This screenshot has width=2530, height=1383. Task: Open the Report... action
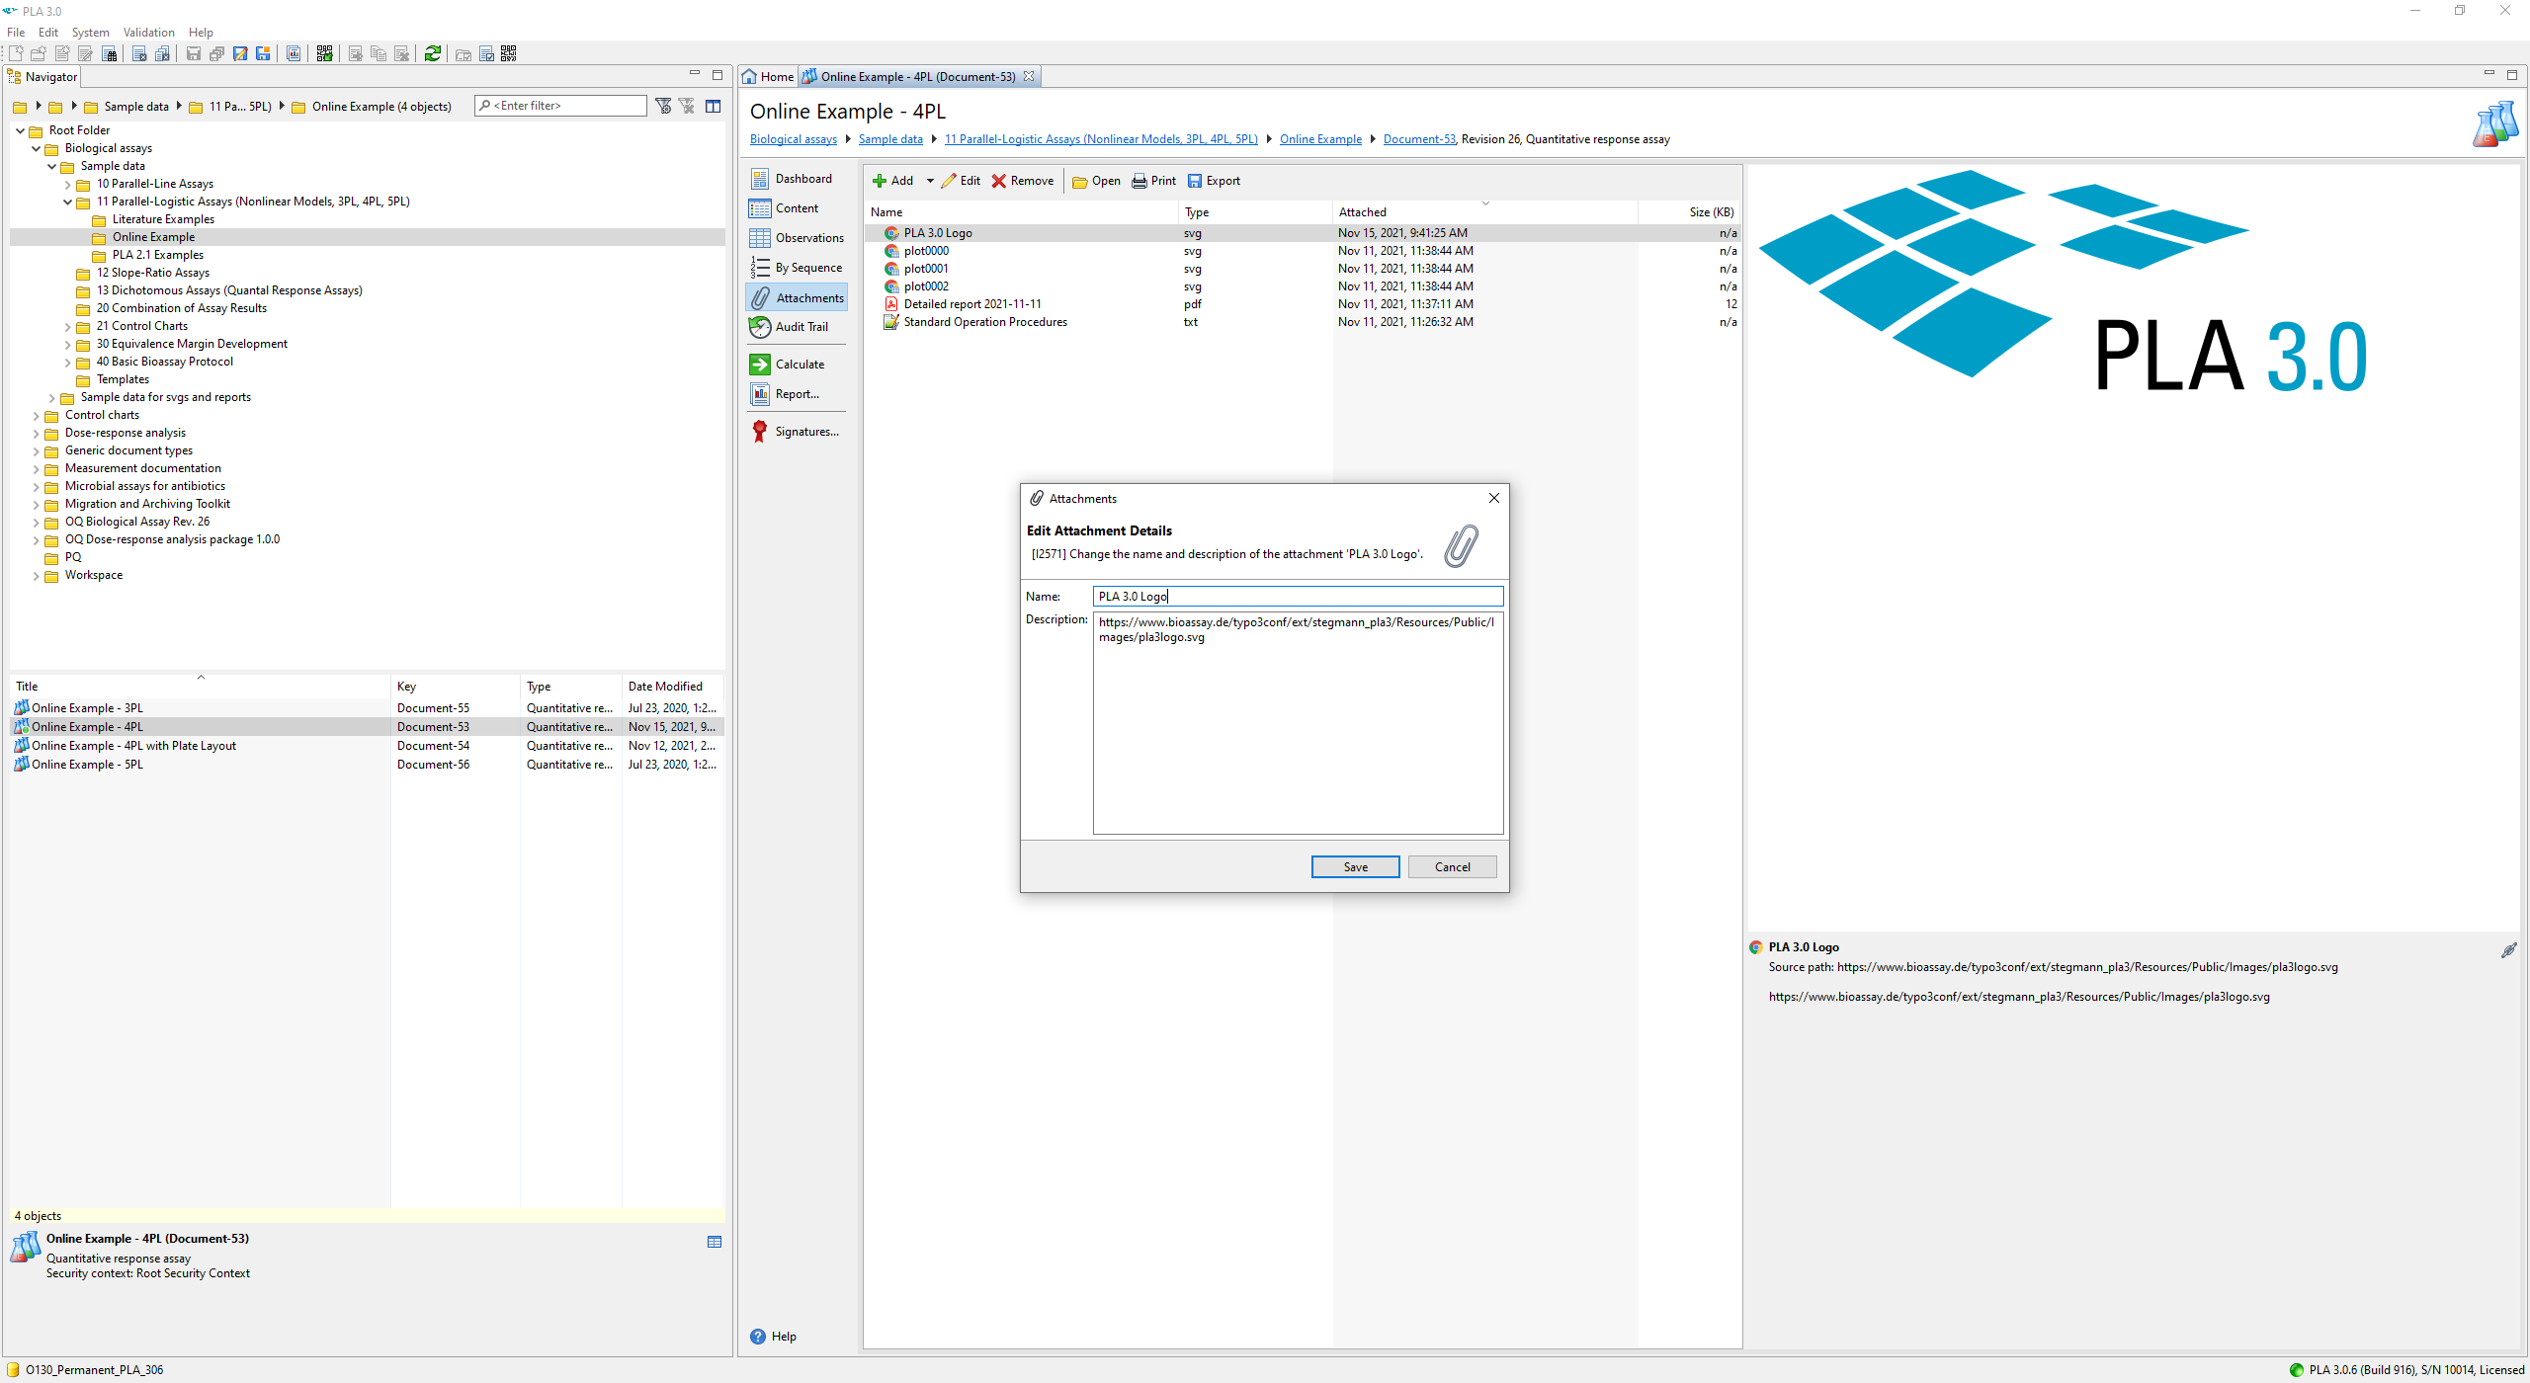[797, 394]
